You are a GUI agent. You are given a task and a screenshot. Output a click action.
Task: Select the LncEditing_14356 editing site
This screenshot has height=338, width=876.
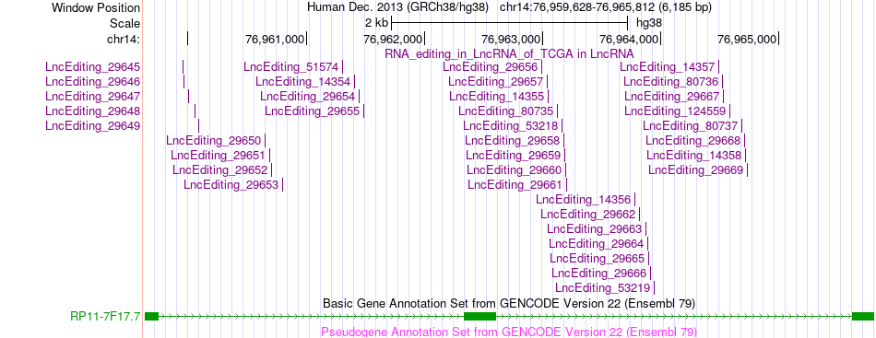(x=634, y=200)
